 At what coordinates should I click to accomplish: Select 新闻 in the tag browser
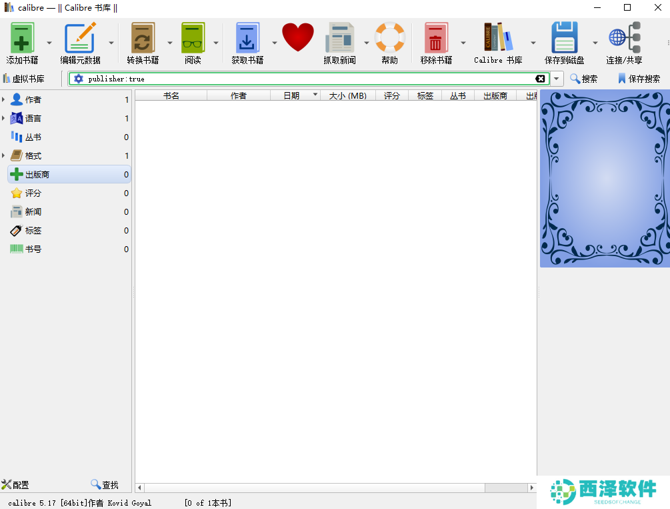[x=69, y=211]
